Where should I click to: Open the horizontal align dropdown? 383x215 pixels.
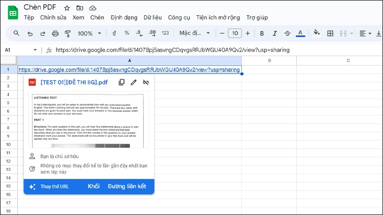tap(365, 33)
